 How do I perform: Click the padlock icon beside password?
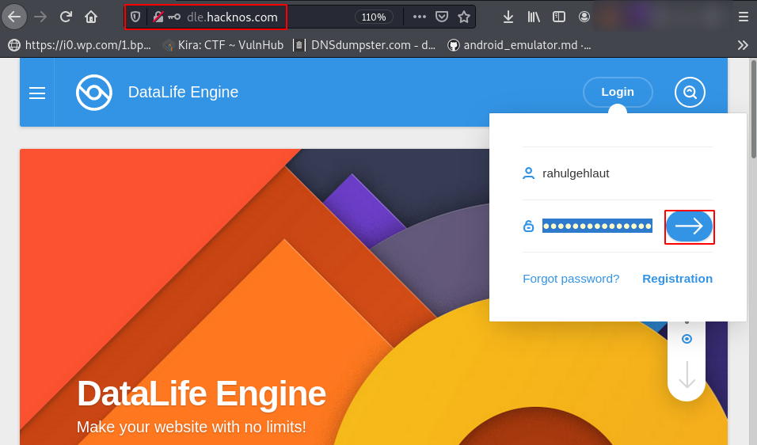tap(529, 226)
